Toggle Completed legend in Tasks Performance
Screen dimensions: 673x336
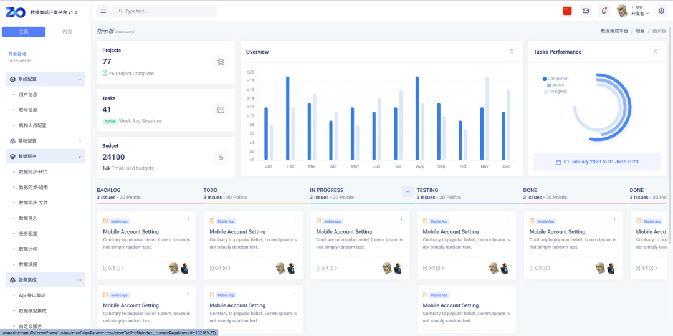(x=555, y=79)
